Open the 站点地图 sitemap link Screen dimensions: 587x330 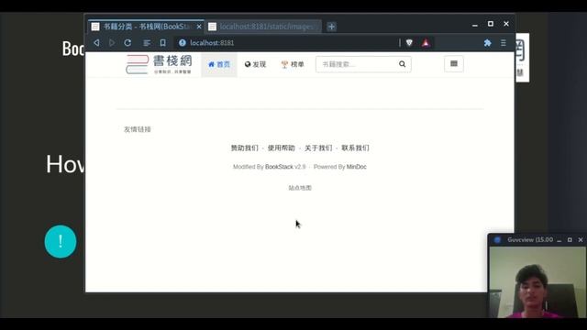tap(300, 188)
